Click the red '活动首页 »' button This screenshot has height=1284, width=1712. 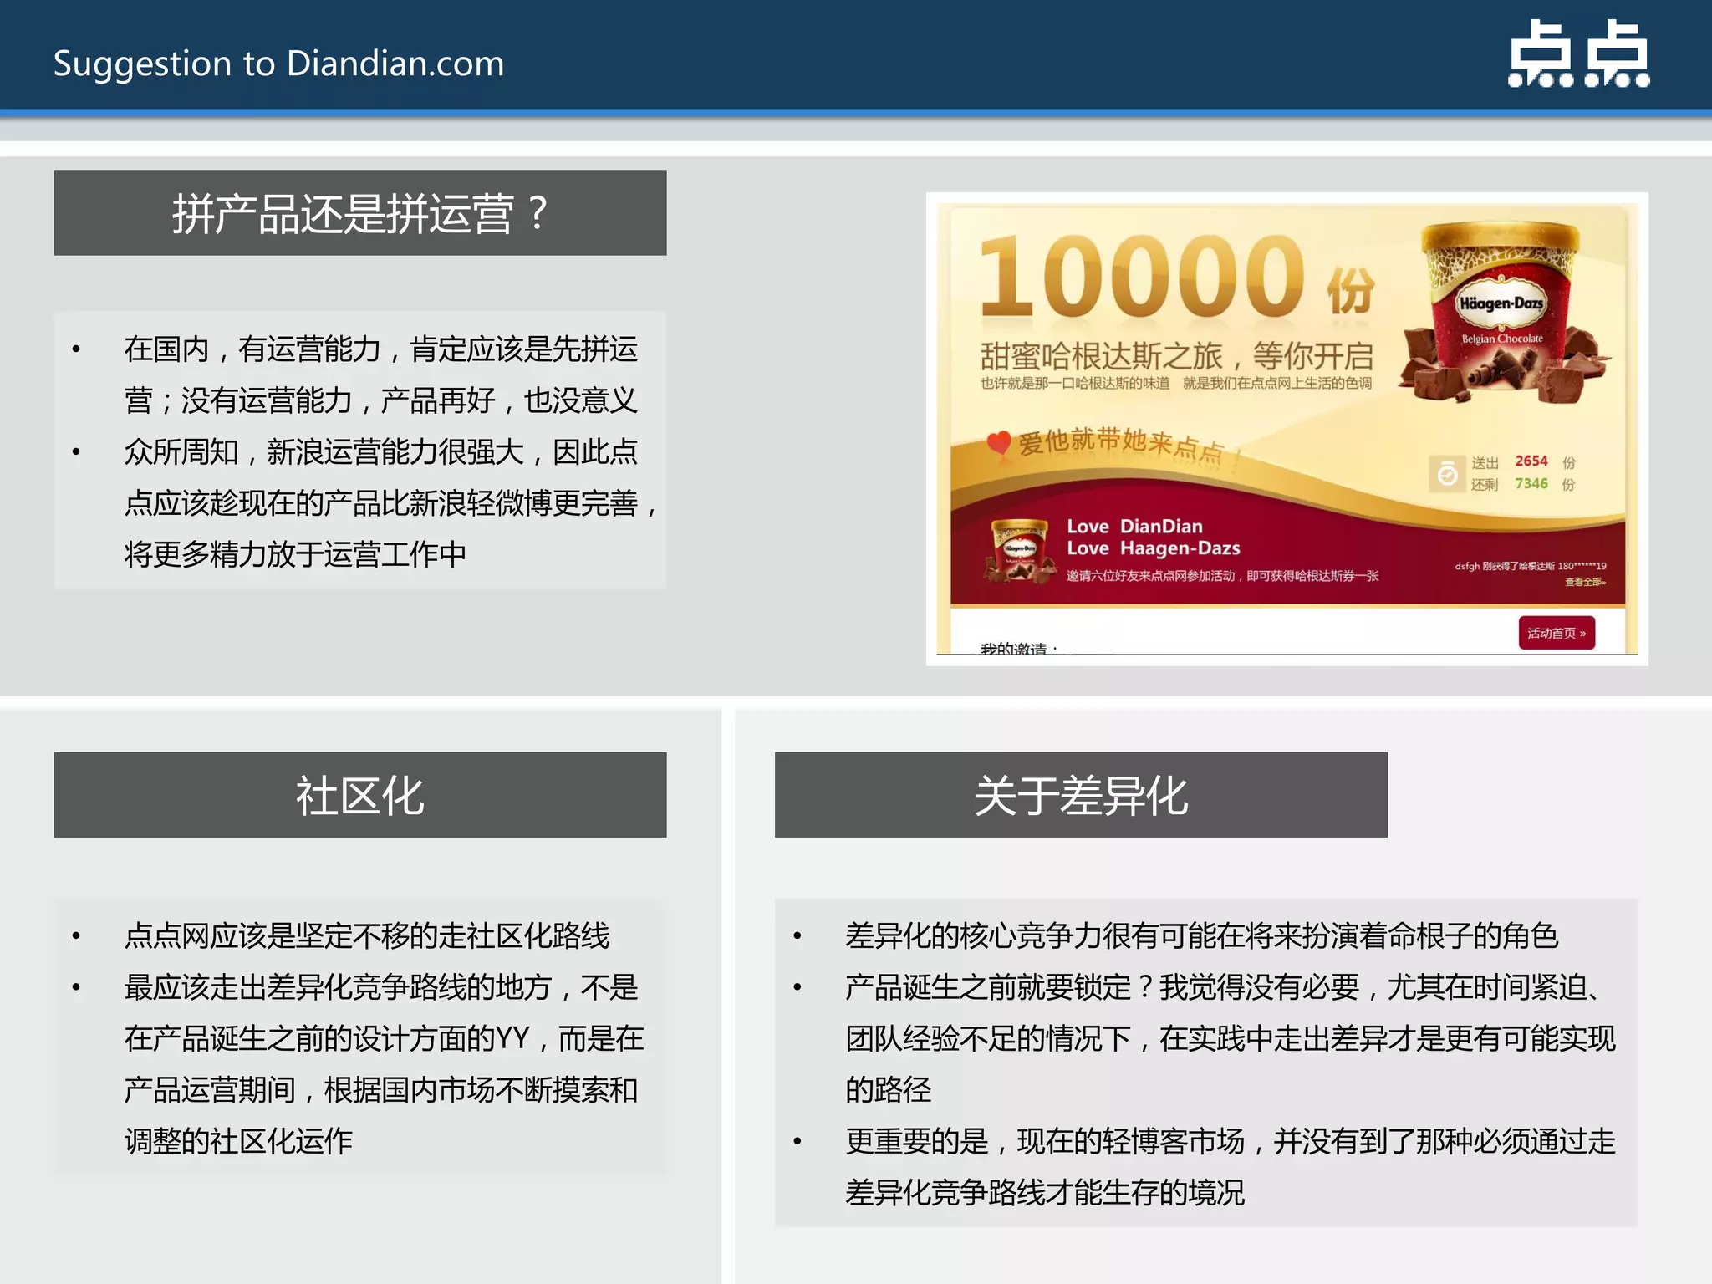tap(1557, 633)
